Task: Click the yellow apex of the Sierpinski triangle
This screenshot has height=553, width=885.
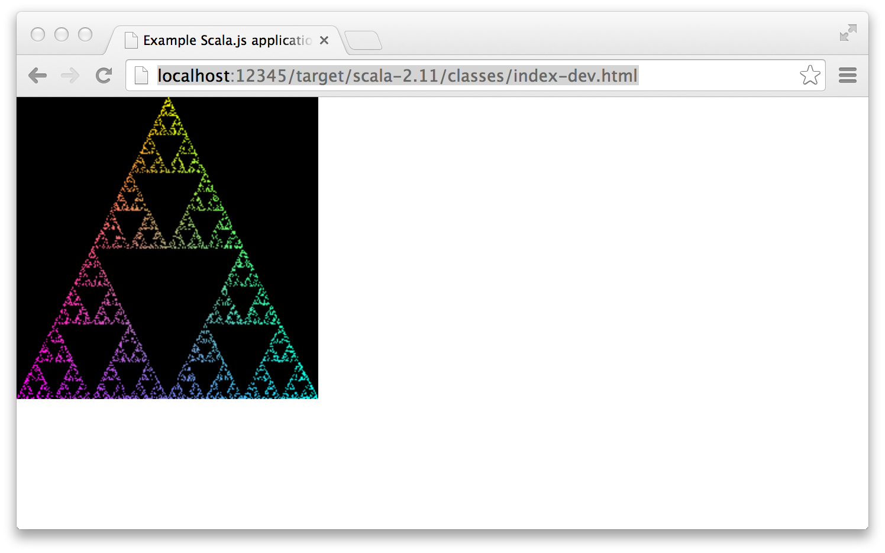Action: (x=168, y=107)
